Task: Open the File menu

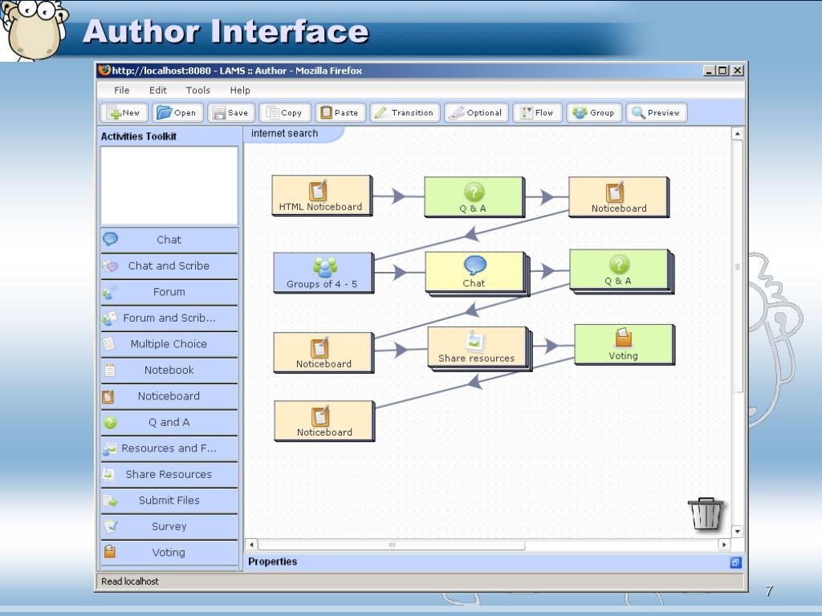Action: (122, 90)
